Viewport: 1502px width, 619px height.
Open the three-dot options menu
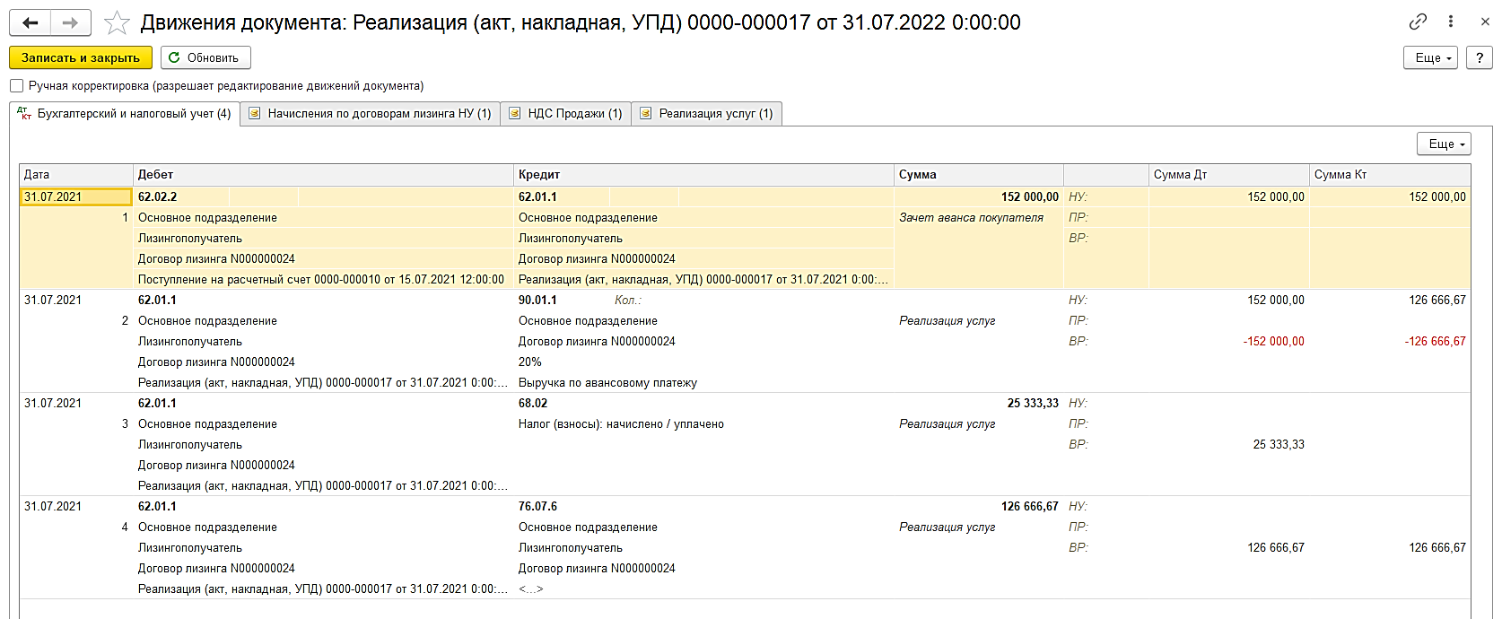click(1450, 22)
